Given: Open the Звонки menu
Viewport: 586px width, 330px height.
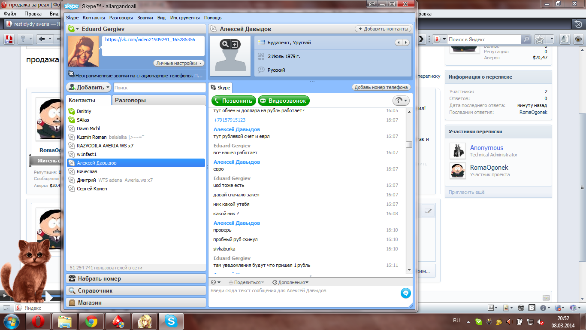Looking at the screenshot, I should click(x=145, y=18).
